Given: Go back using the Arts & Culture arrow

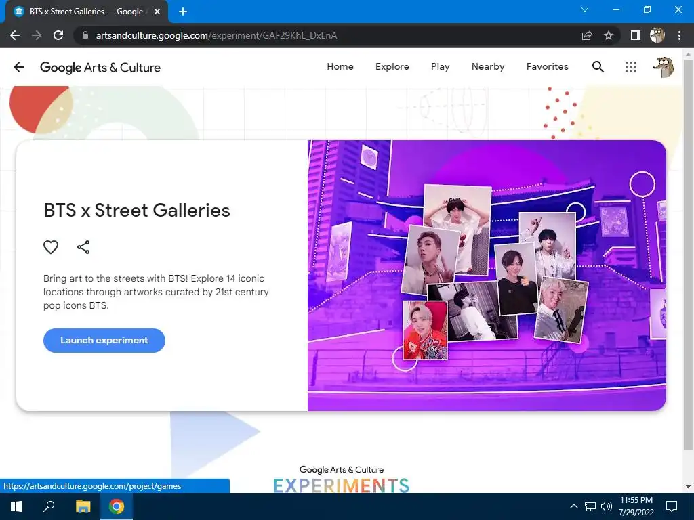Looking at the screenshot, I should [19, 67].
